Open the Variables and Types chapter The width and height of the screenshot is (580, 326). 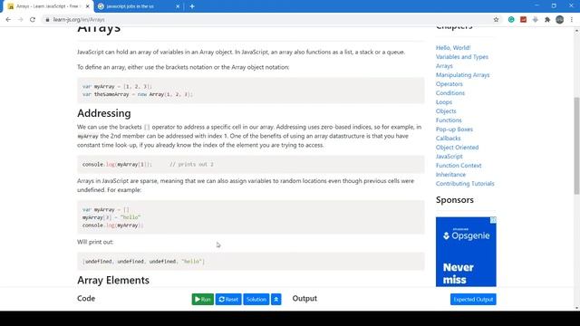tap(462, 57)
